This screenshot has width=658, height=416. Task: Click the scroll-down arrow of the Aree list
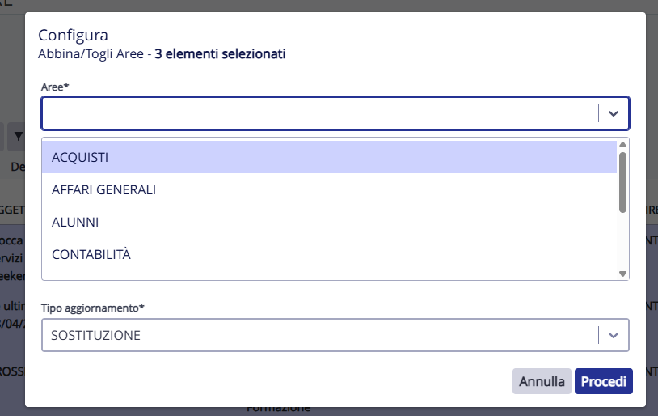click(622, 274)
